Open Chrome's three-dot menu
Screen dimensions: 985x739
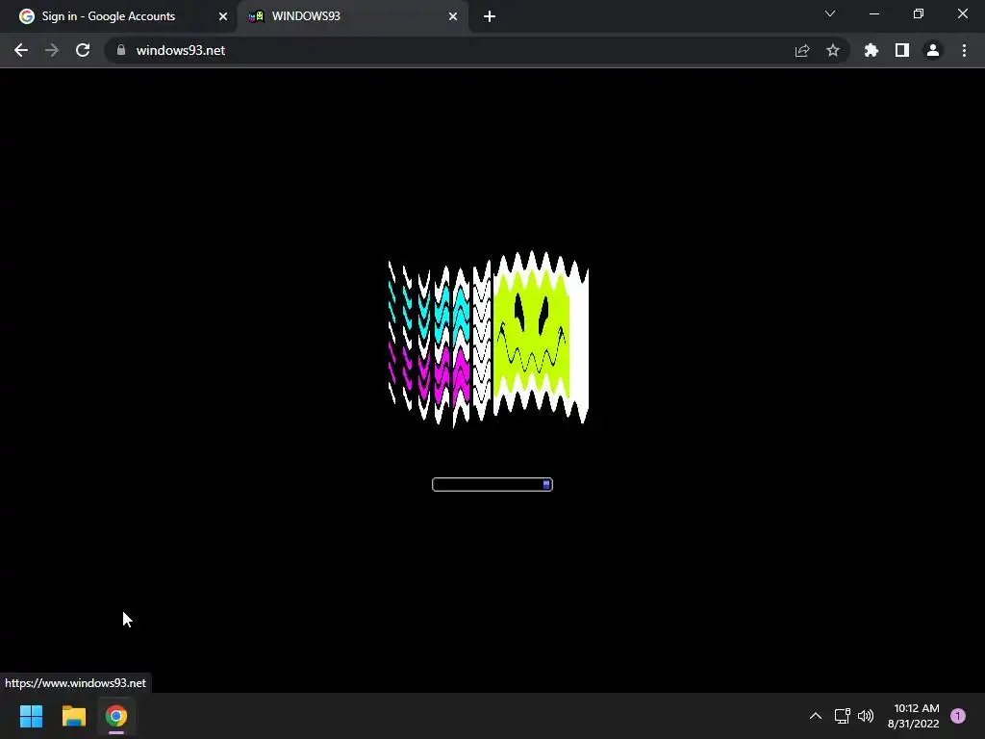[964, 50]
